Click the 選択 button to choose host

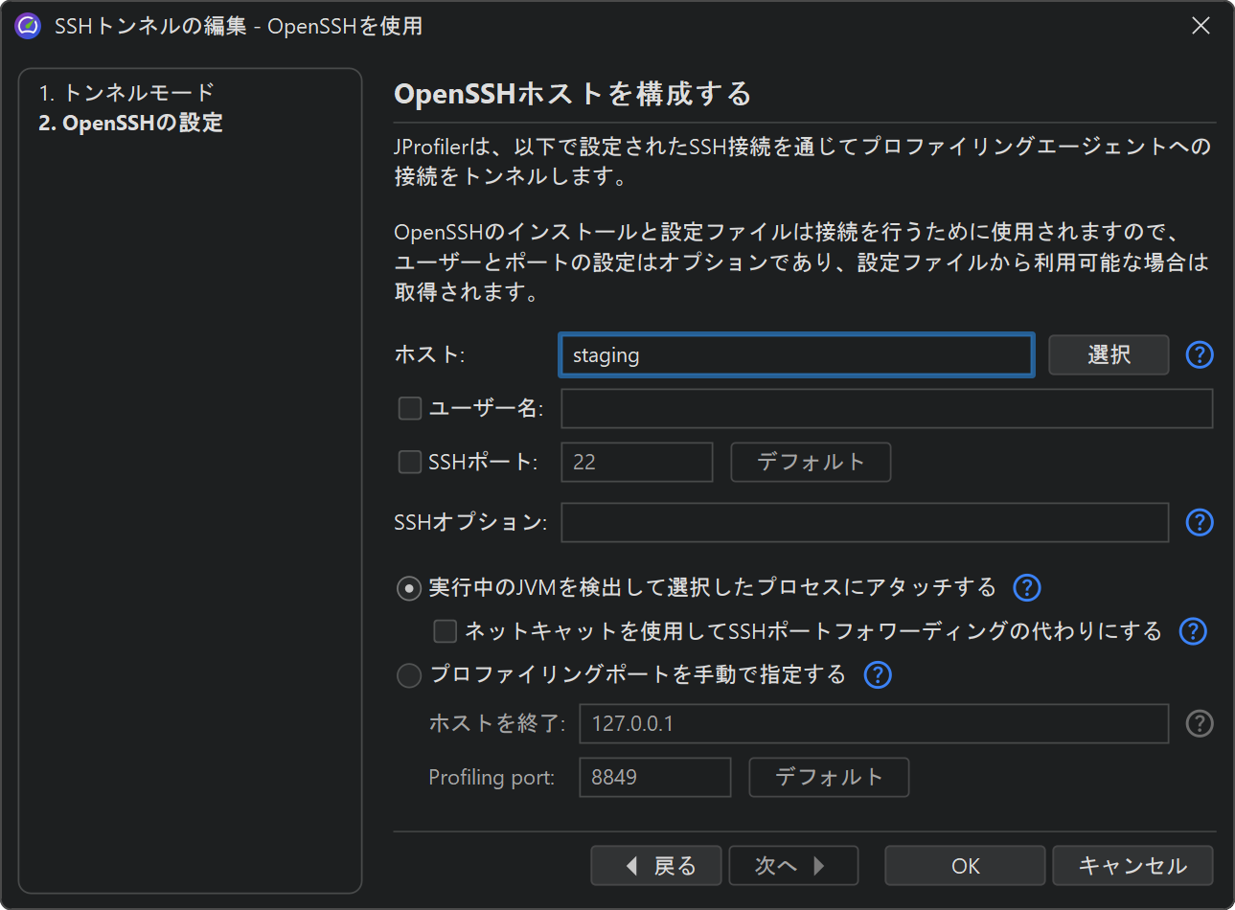(1109, 354)
